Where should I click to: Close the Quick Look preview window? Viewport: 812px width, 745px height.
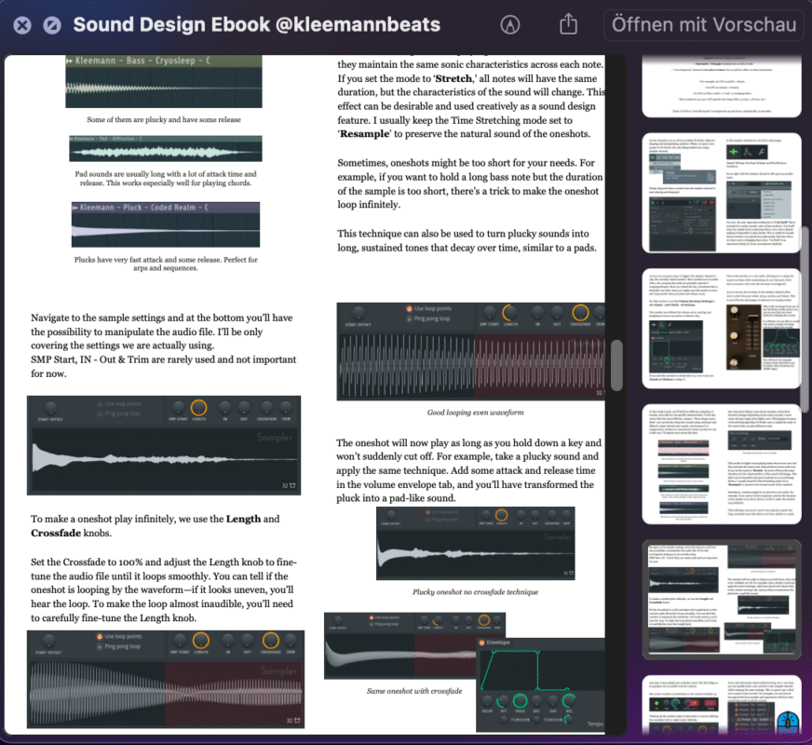click(x=21, y=25)
